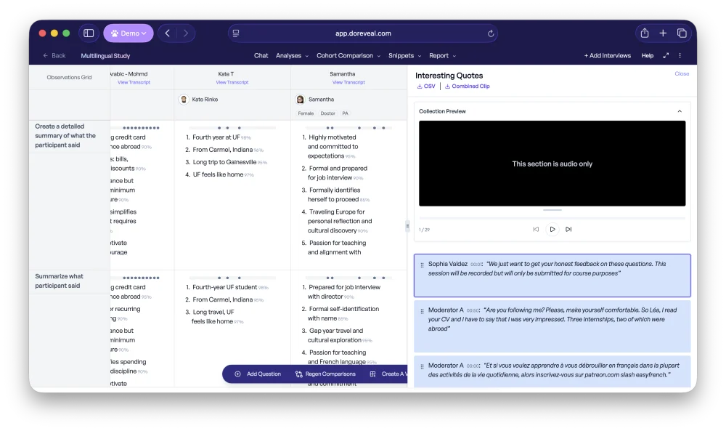Screen dimensions: 726x431
Task: Toggle the browser sidebar icon
Action: click(x=89, y=33)
